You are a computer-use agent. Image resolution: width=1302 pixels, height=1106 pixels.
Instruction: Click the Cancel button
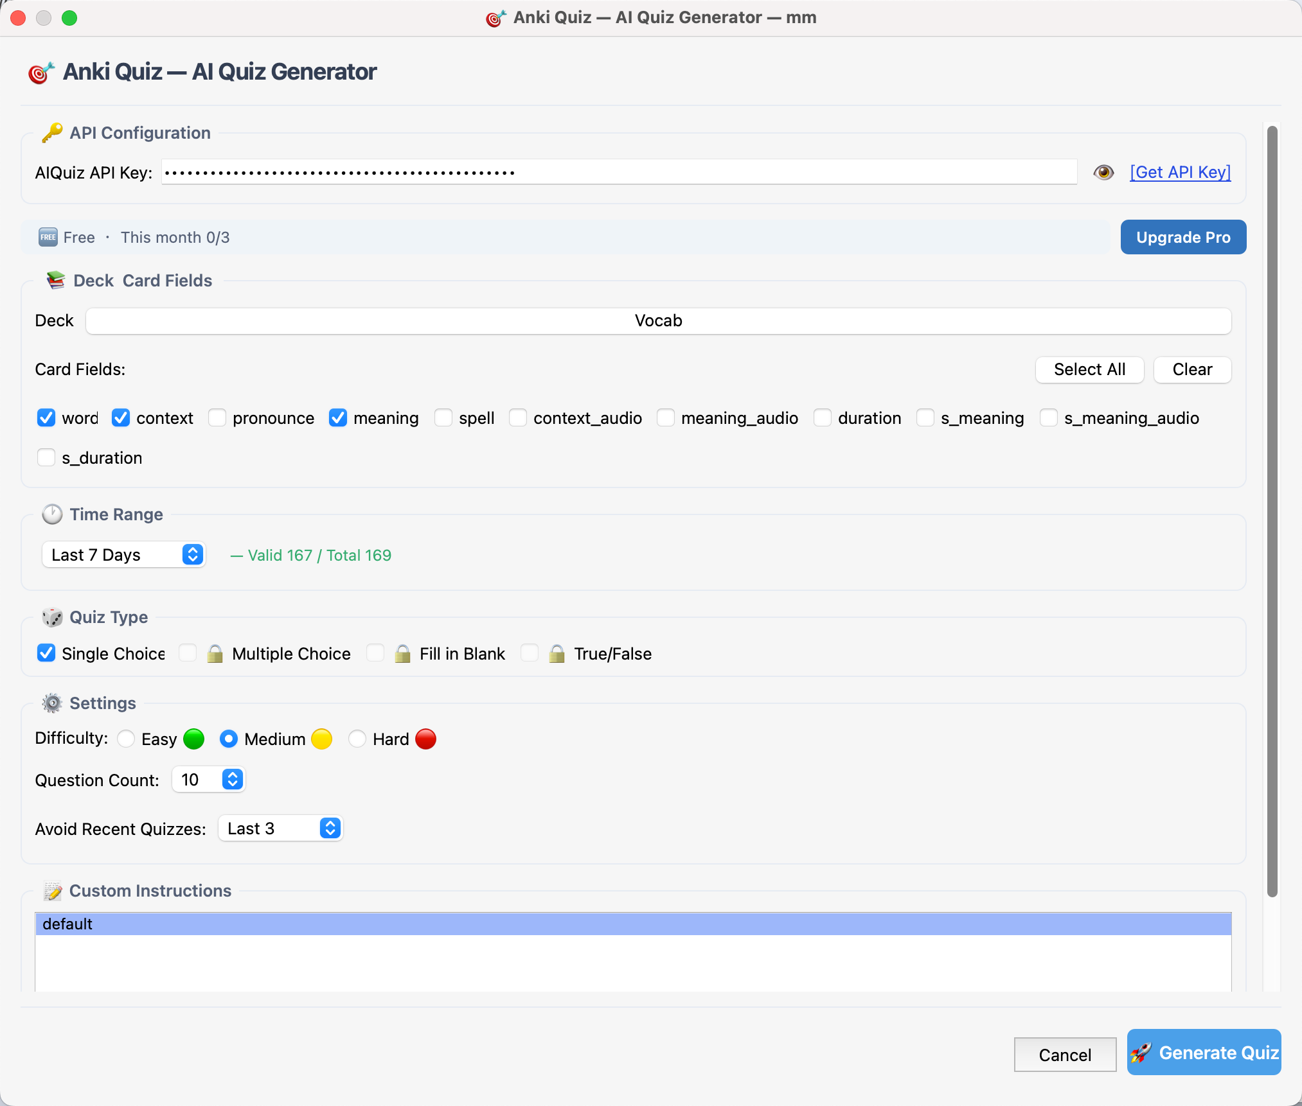(1065, 1055)
